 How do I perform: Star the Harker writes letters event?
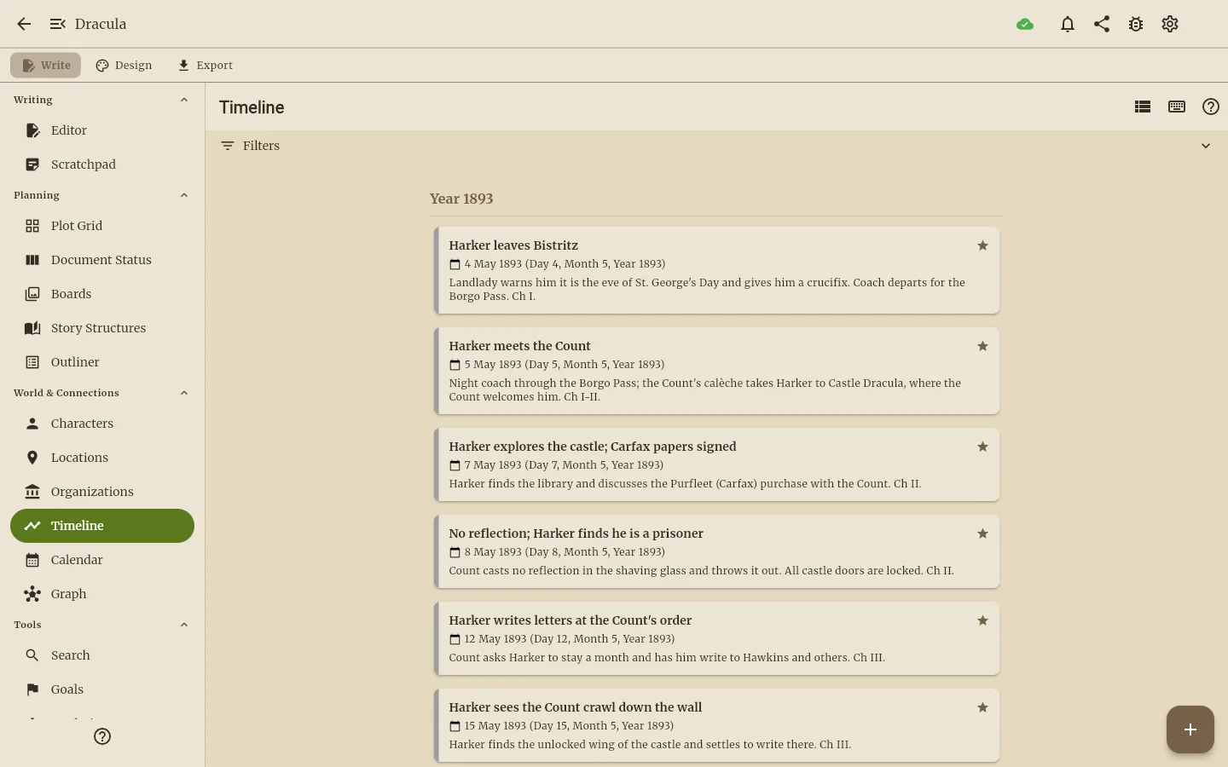tap(982, 620)
